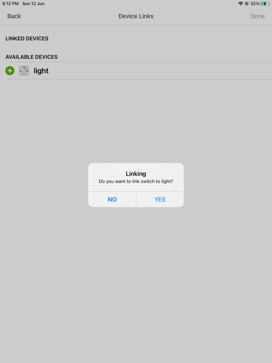
Task: Decline linking by choosing NO
Action: (112, 199)
